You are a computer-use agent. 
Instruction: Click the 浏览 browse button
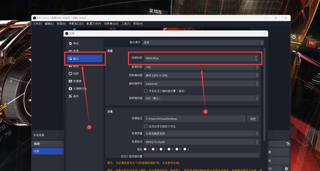coord(253,119)
